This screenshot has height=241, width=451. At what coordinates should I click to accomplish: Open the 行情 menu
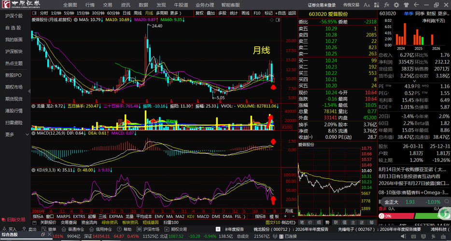coord(90,5)
